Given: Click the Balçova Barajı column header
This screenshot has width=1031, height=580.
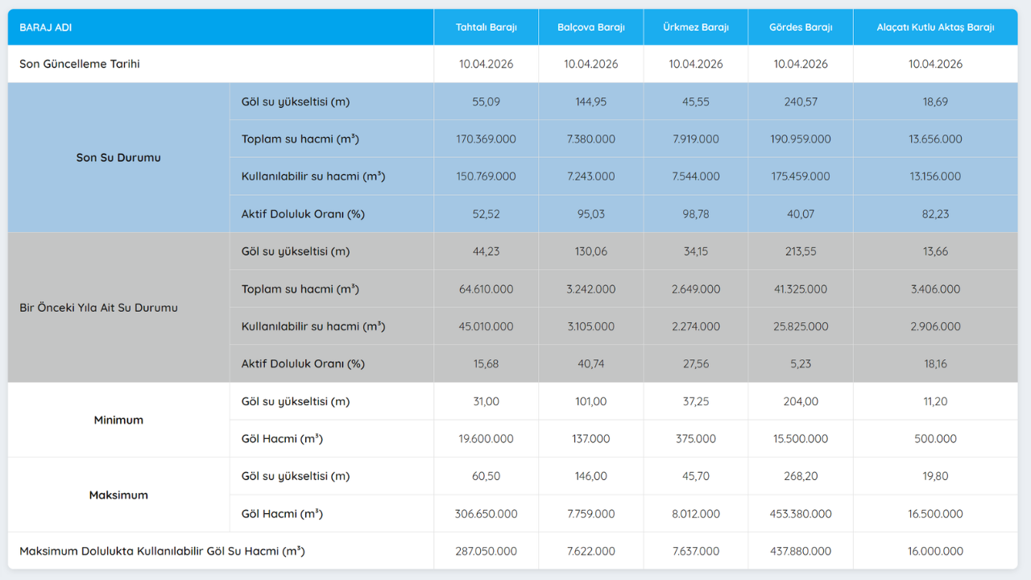Looking at the screenshot, I should 590,27.
